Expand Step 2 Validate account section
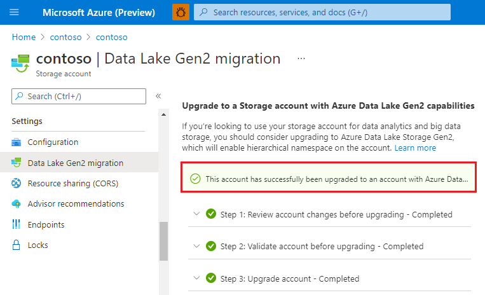The width and height of the screenshot is (485, 295). click(196, 246)
